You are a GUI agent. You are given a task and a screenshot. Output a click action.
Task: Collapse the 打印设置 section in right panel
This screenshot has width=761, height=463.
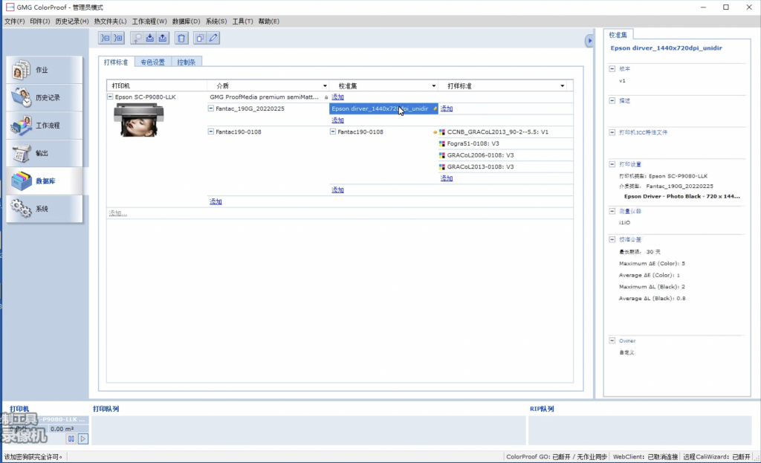pyautogui.click(x=612, y=164)
